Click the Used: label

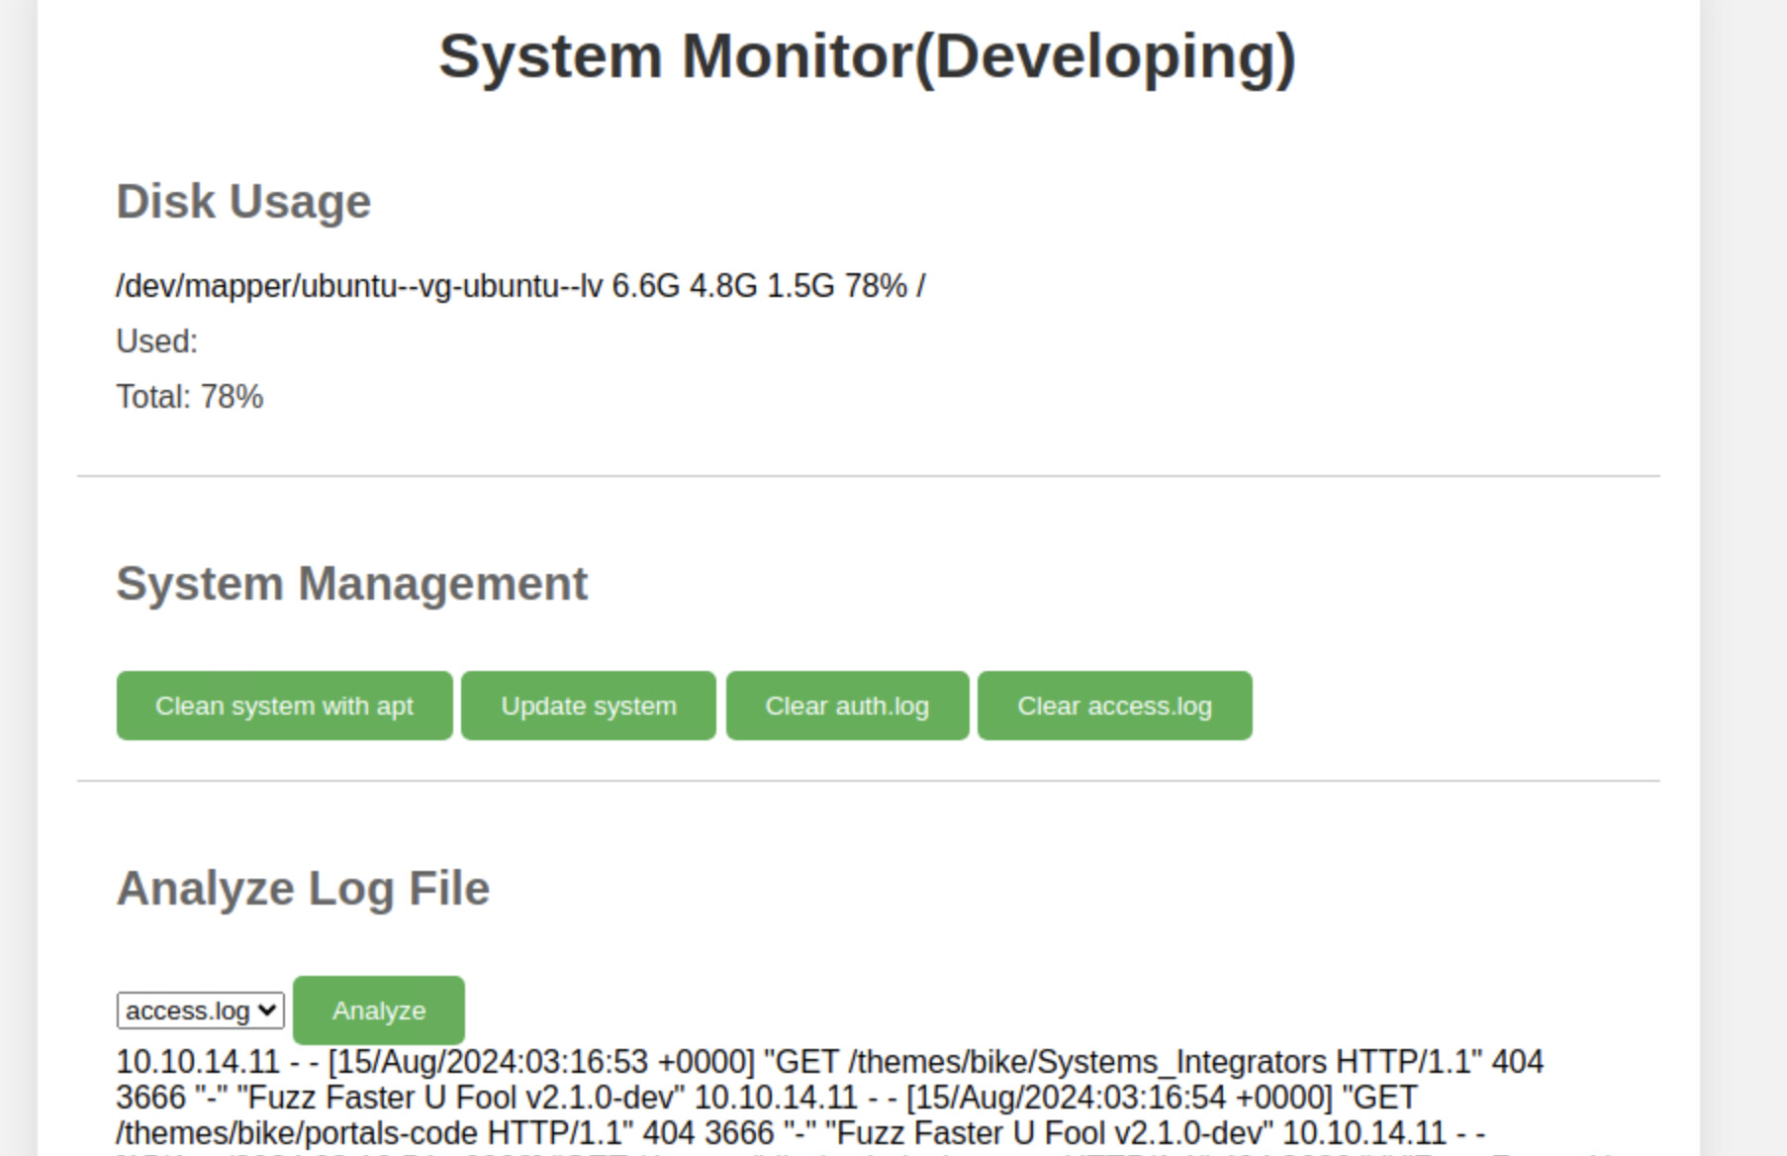[x=156, y=341]
